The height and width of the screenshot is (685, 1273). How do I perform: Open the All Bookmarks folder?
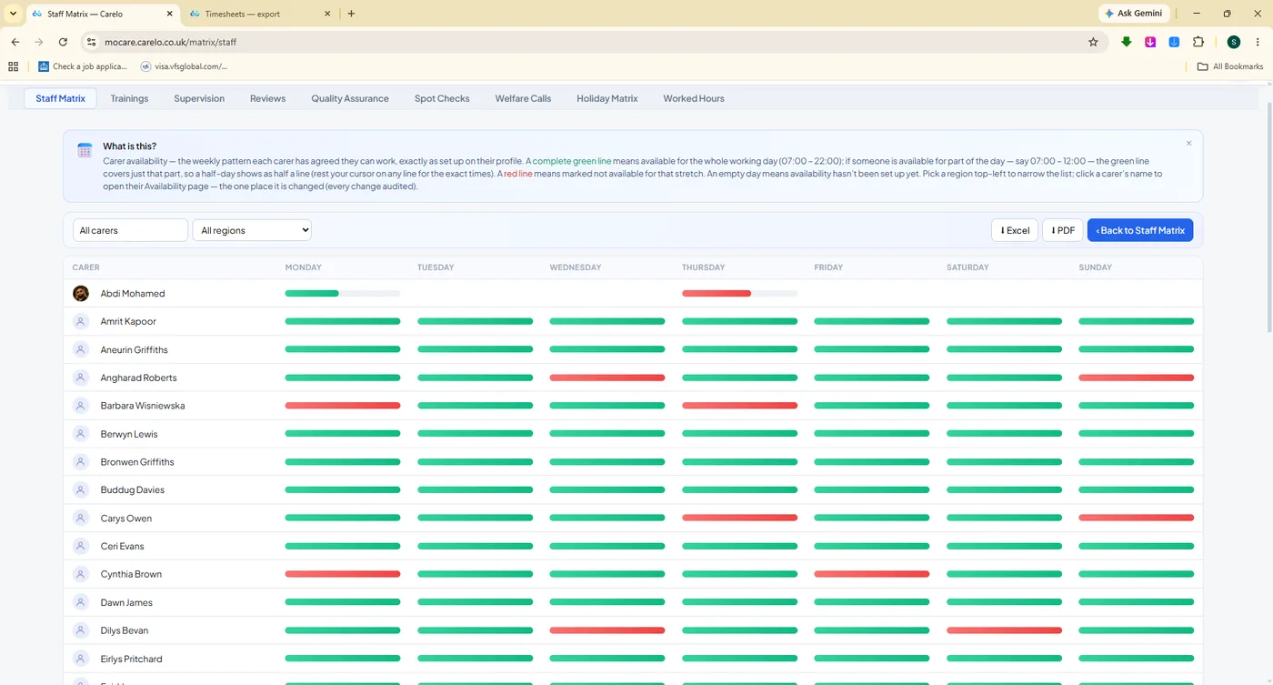coord(1230,66)
